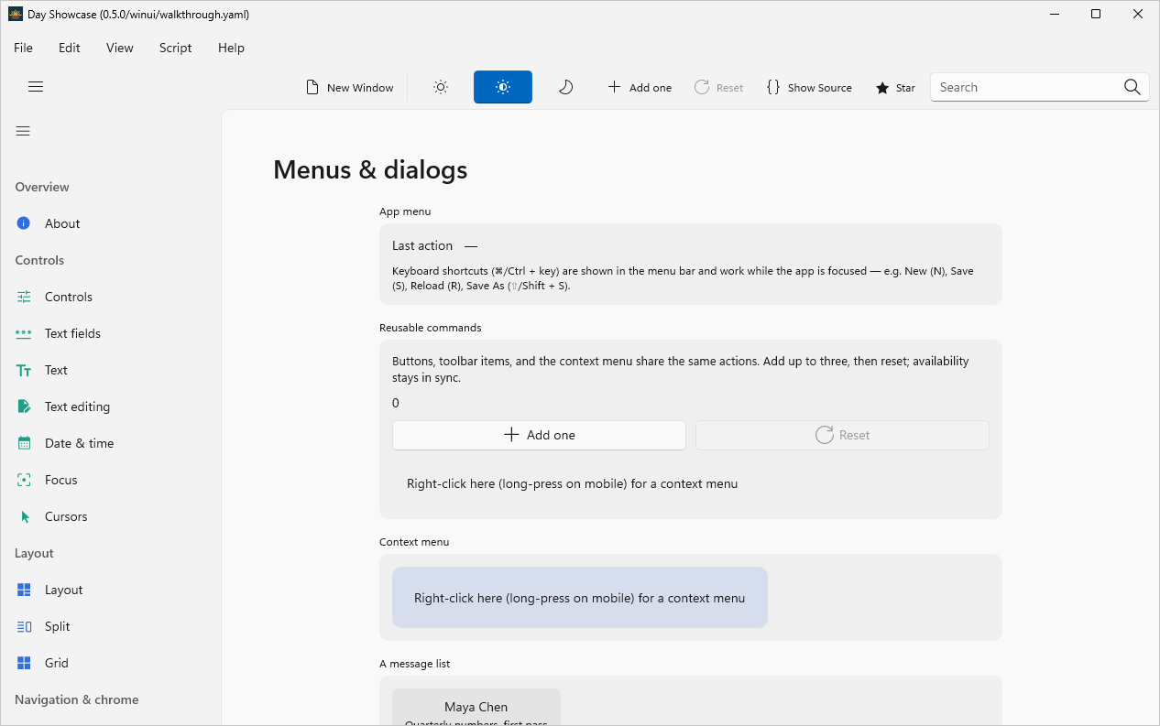Click Add one in the top toolbar
The height and width of the screenshot is (726, 1160).
click(640, 88)
